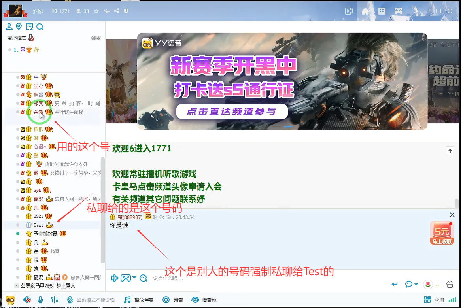The image size is (461, 308).
Task: Toggle the microphone in bottom bar
Action: coord(40,300)
